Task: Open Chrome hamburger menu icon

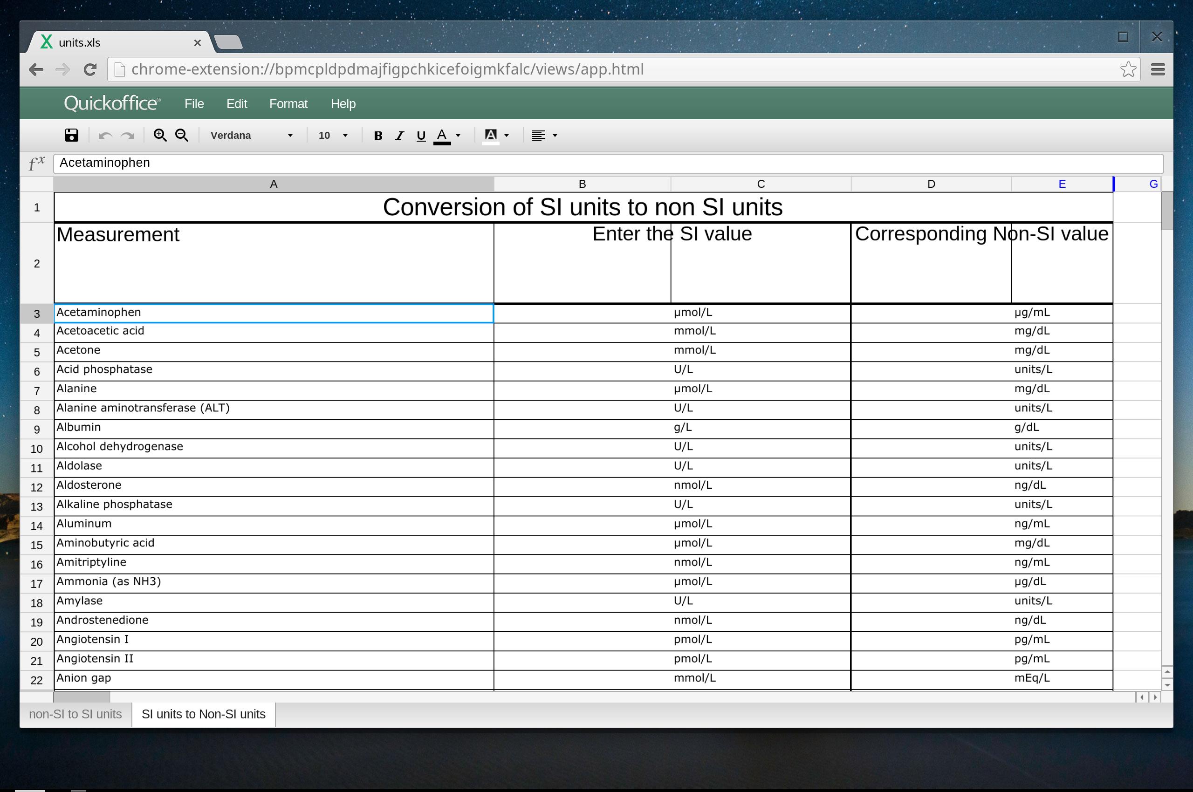Action: coord(1158,69)
